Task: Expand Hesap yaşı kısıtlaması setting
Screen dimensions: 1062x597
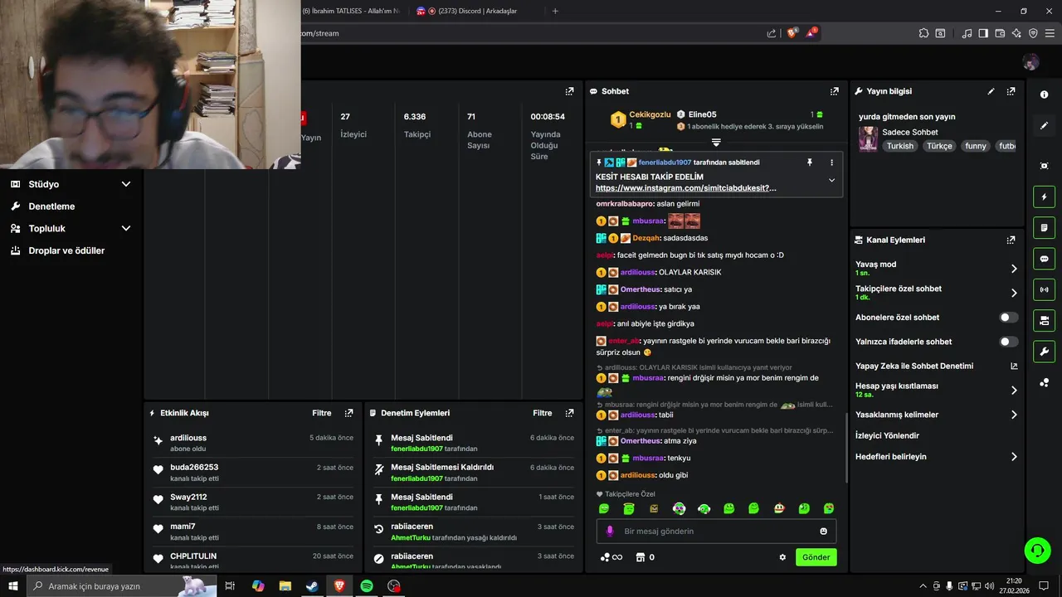Action: [x=1014, y=390]
